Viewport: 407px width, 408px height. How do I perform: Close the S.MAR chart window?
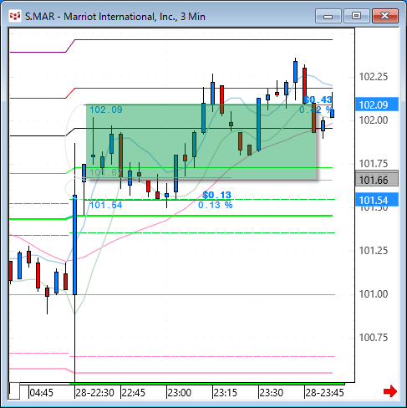coord(385,16)
